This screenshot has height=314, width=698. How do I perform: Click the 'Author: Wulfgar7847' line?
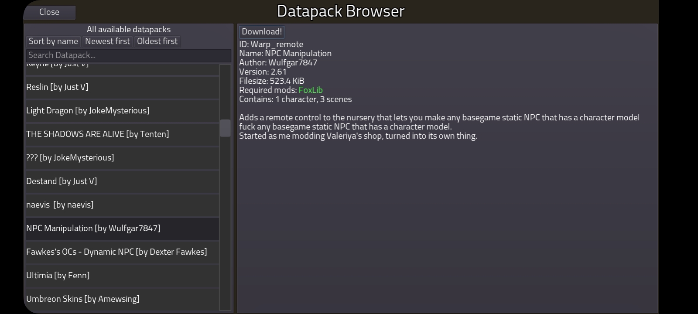point(278,63)
